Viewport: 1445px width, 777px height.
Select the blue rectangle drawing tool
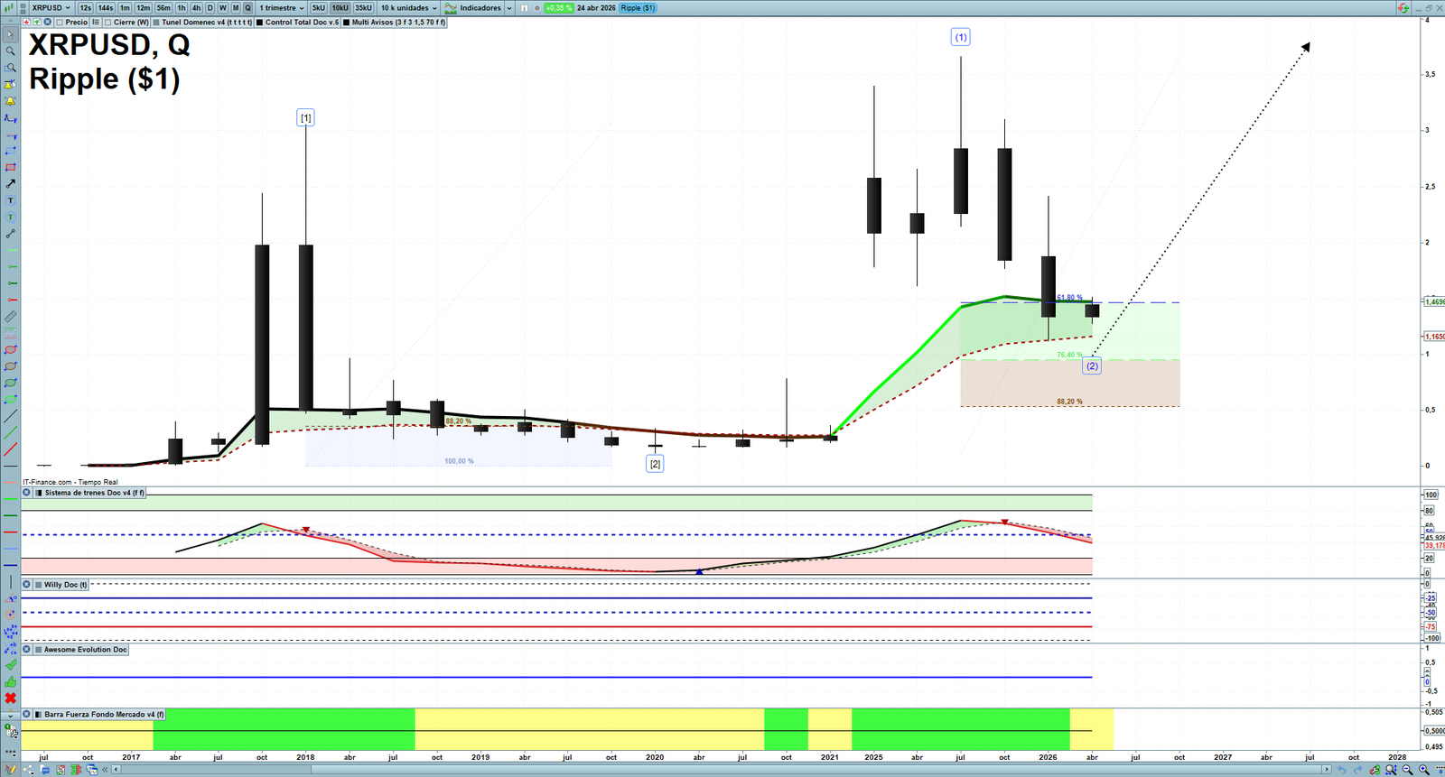tap(10, 151)
